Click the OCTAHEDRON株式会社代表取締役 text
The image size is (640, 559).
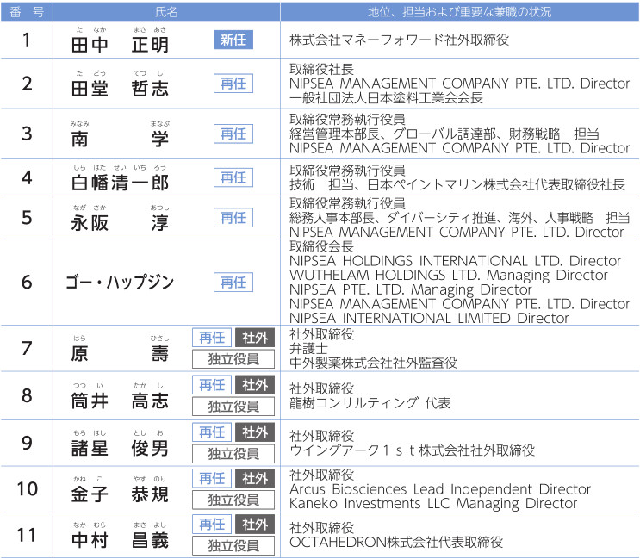(x=396, y=543)
